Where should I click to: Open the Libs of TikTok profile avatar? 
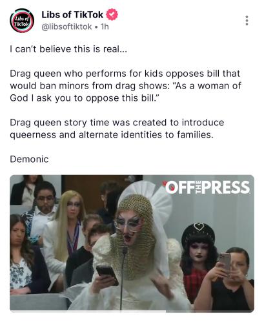[22, 21]
